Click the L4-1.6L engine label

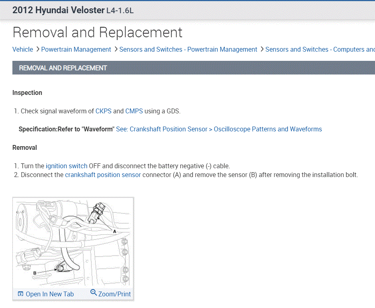pyautogui.click(x=120, y=11)
